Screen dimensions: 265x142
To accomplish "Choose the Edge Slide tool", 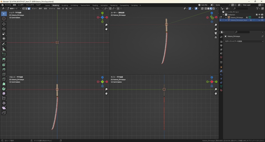I will coord(4,98).
